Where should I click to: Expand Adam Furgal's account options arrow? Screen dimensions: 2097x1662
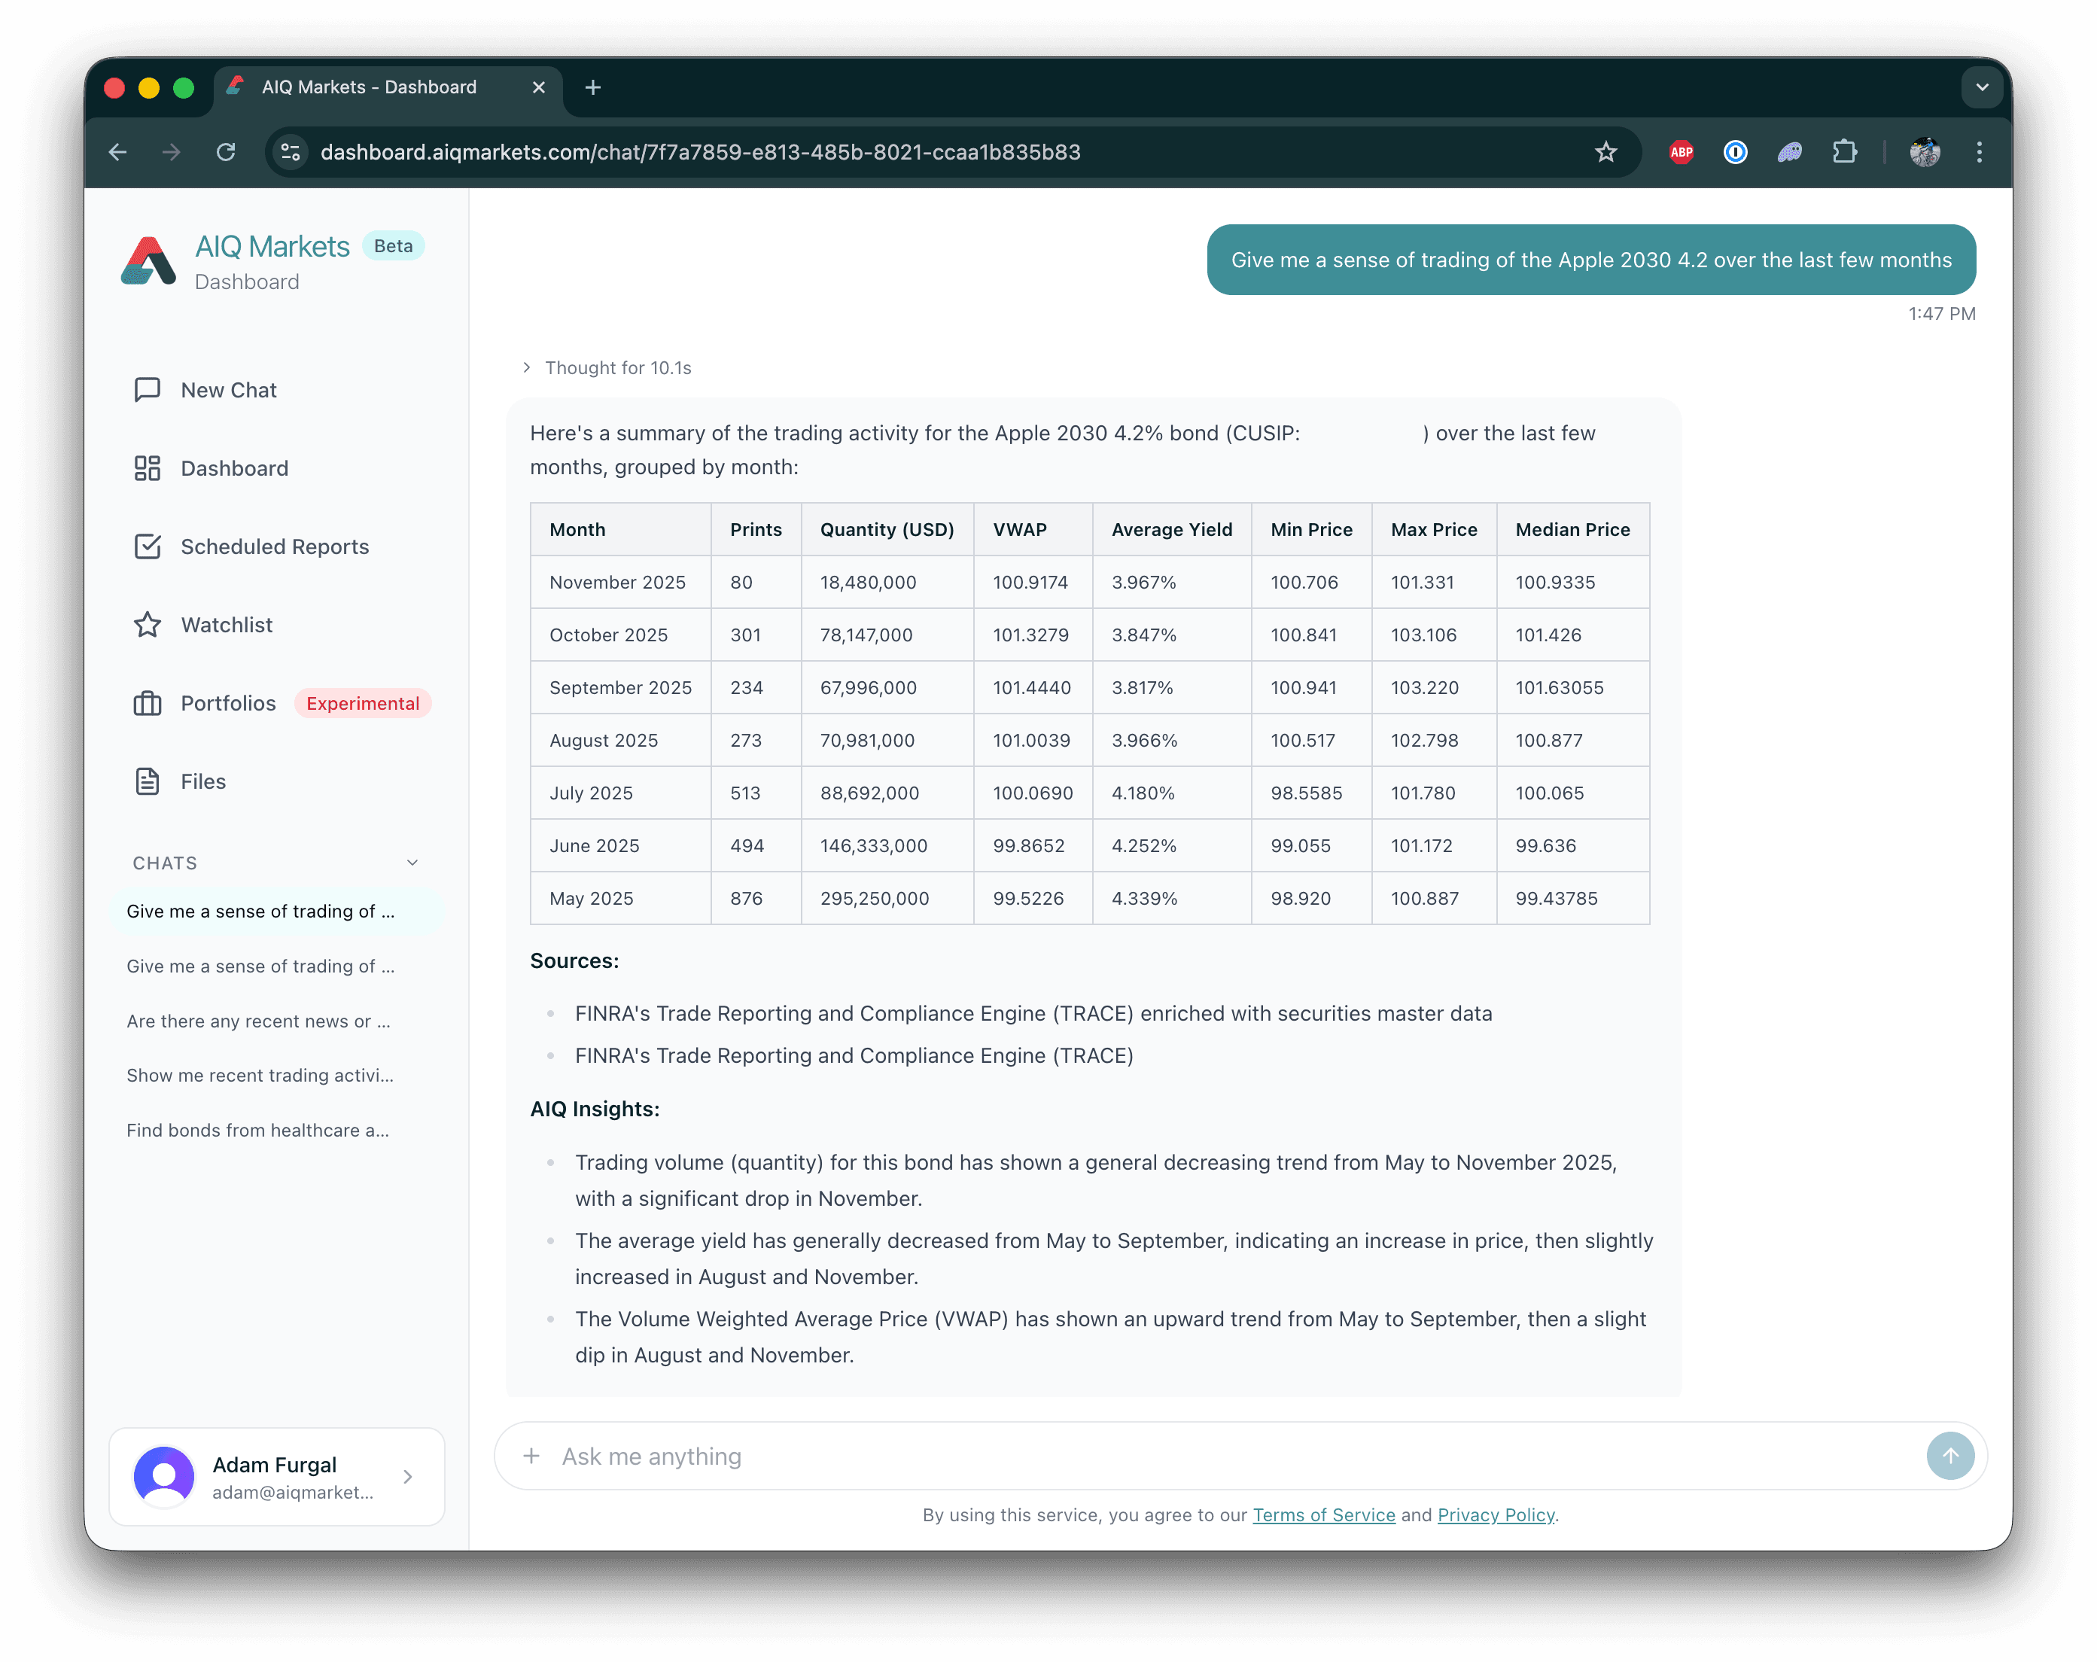coord(407,1476)
